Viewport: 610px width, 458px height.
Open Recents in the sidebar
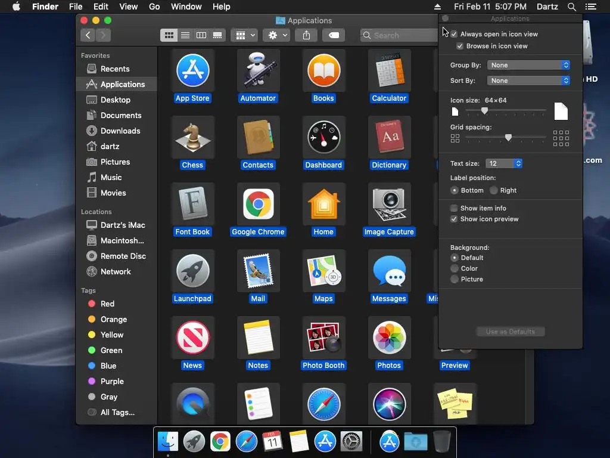coord(116,69)
